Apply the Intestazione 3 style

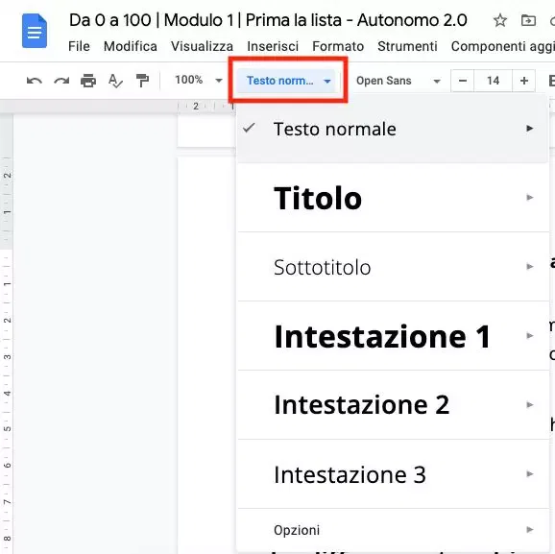point(393,474)
